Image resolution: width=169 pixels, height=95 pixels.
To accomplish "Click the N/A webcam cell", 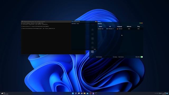I will pyautogui.click(x=129, y=29).
